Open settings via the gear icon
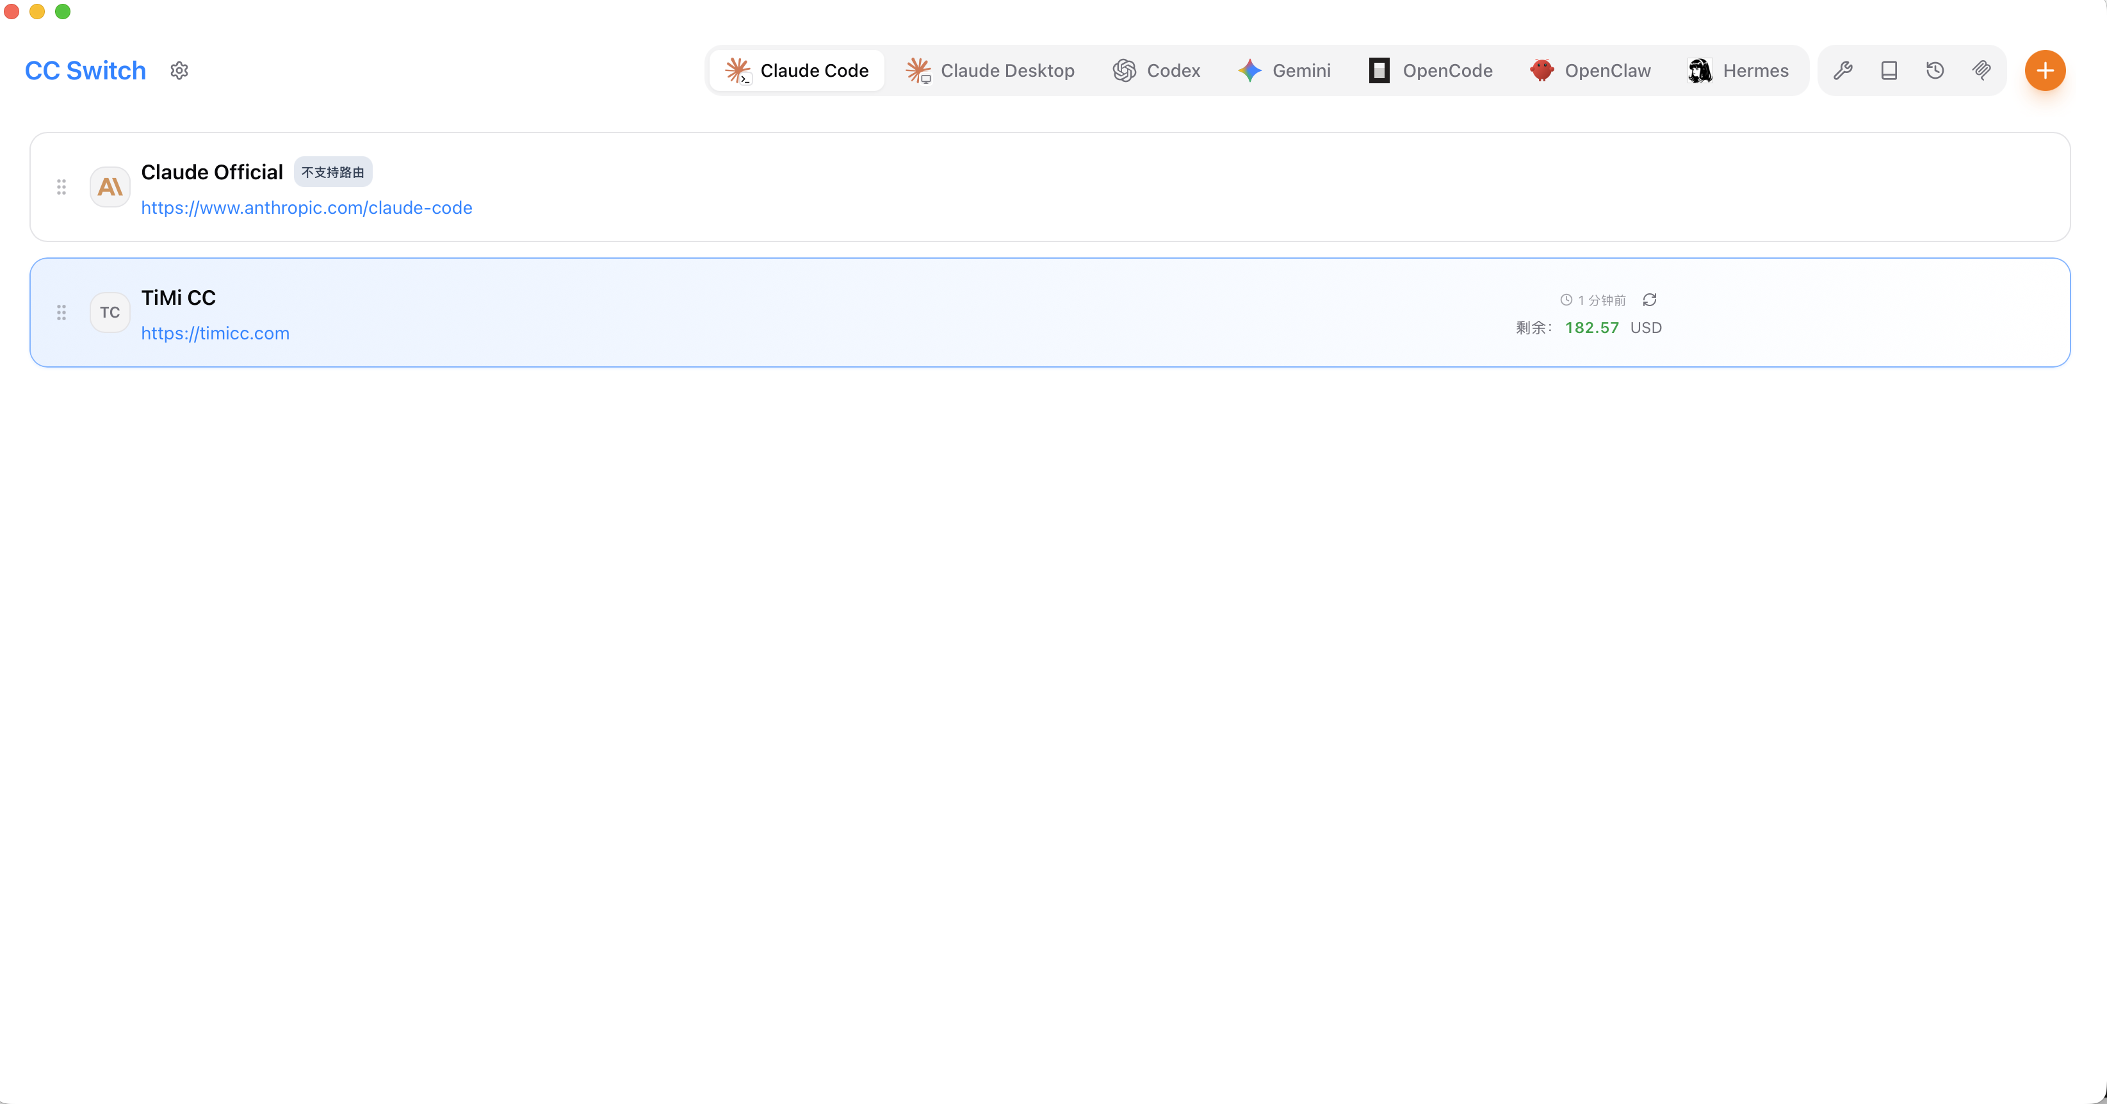This screenshot has width=2107, height=1104. coord(179,70)
